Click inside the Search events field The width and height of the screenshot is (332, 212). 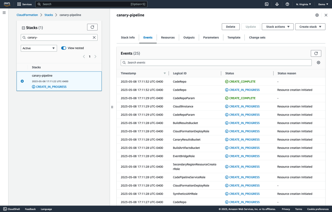point(195,62)
